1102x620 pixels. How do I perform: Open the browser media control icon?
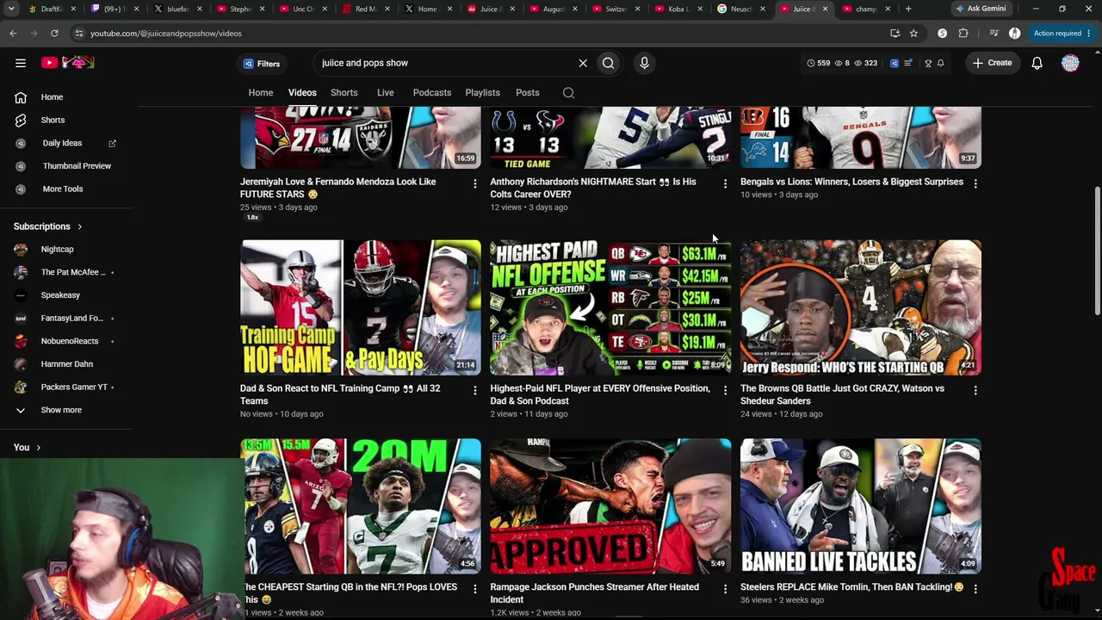[994, 34]
